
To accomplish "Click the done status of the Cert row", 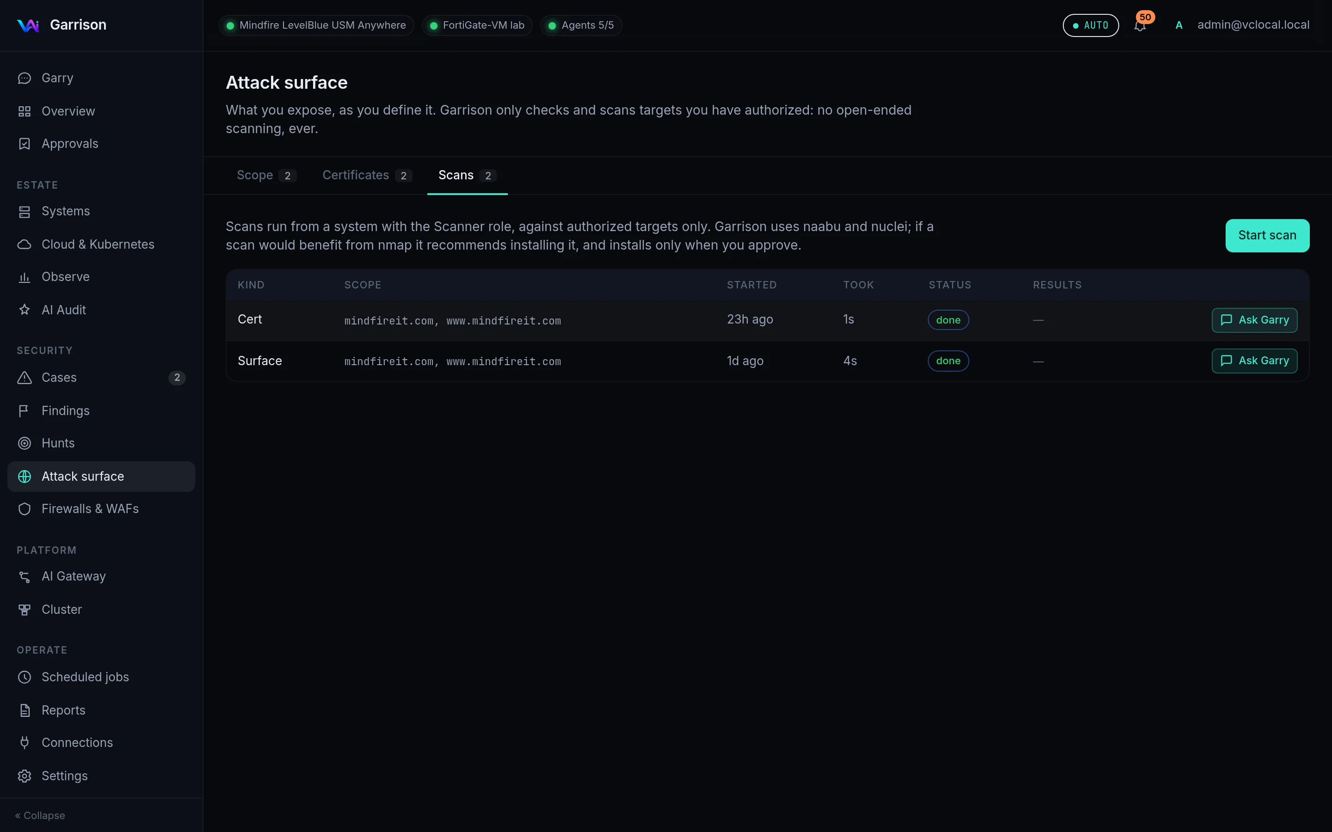I will coord(949,320).
